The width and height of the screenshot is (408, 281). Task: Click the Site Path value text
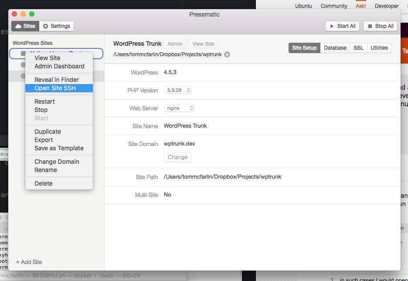(222, 177)
